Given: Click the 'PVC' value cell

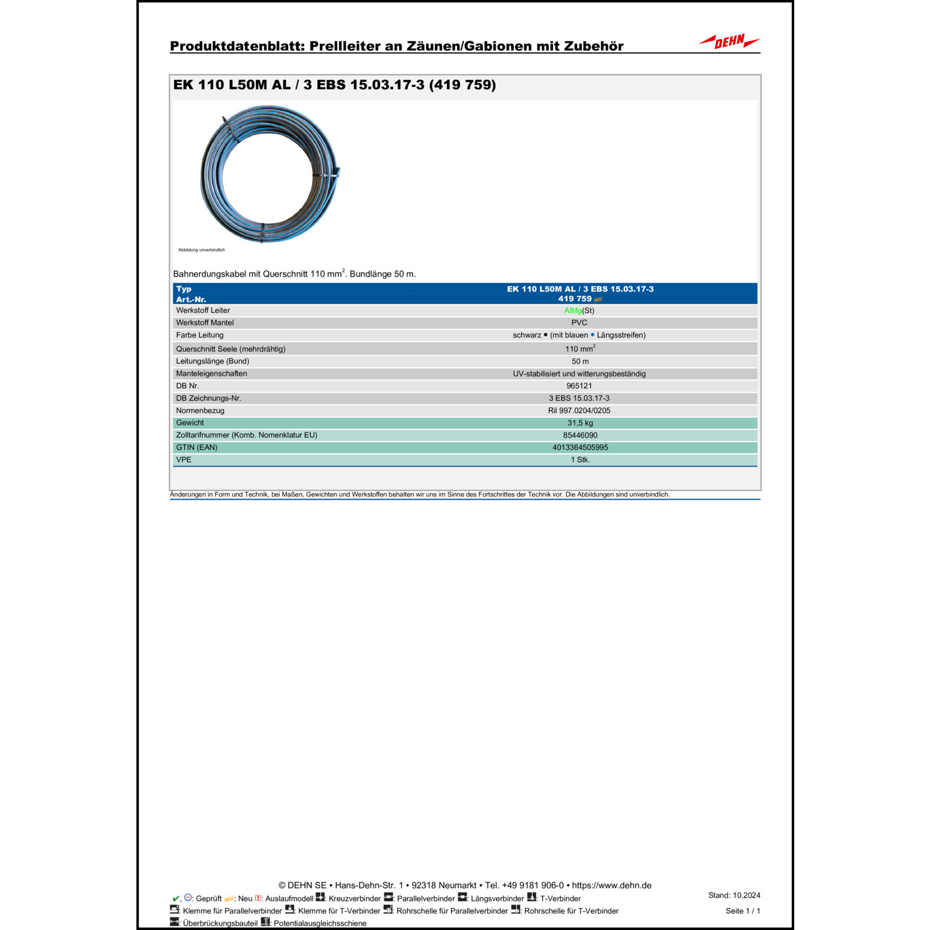Looking at the screenshot, I should (579, 323).
